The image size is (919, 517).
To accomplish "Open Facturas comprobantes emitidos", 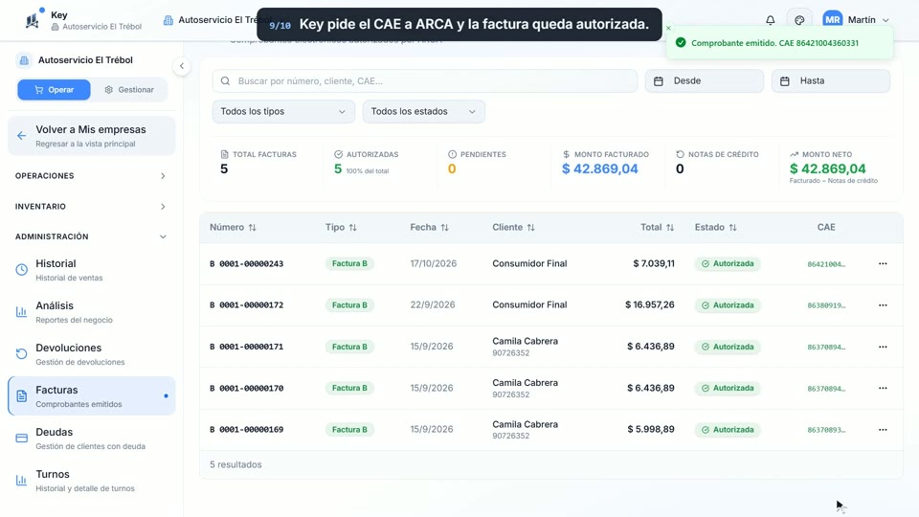I will click(92, 396).
